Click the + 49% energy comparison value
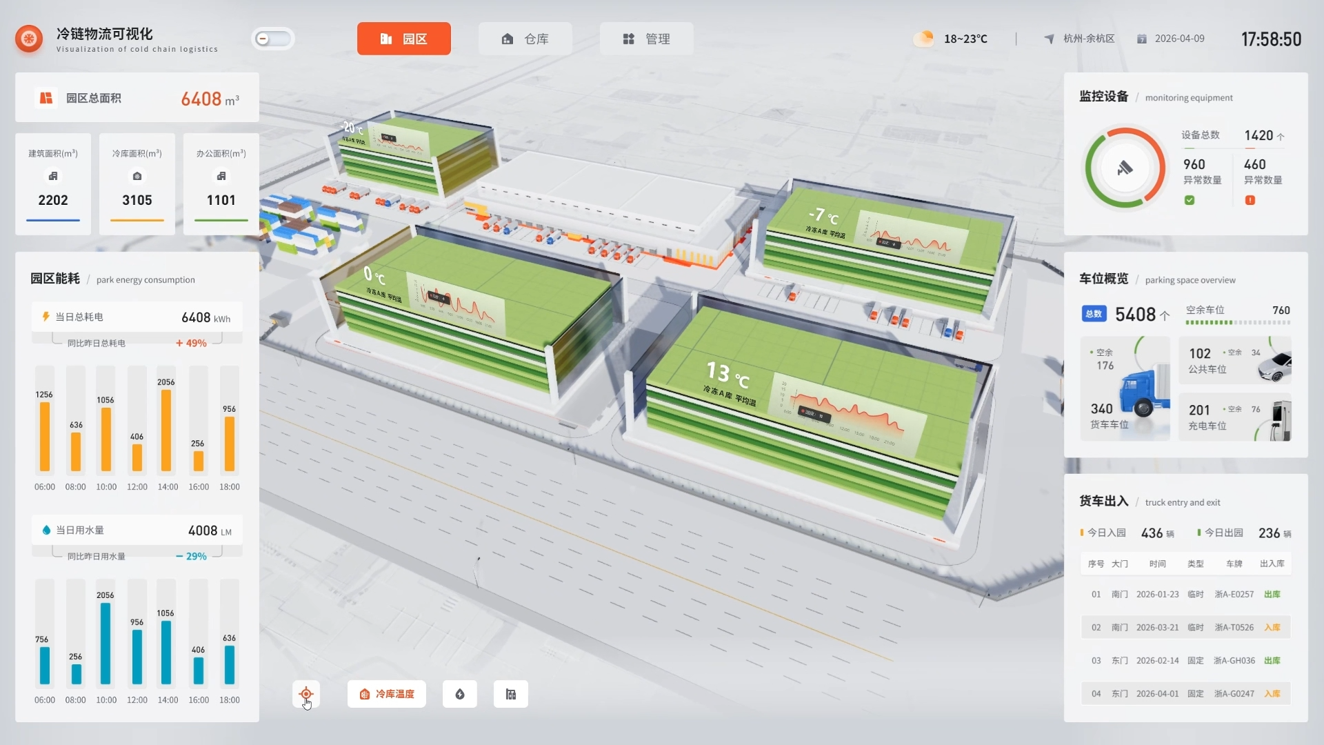 click(191, 343)
